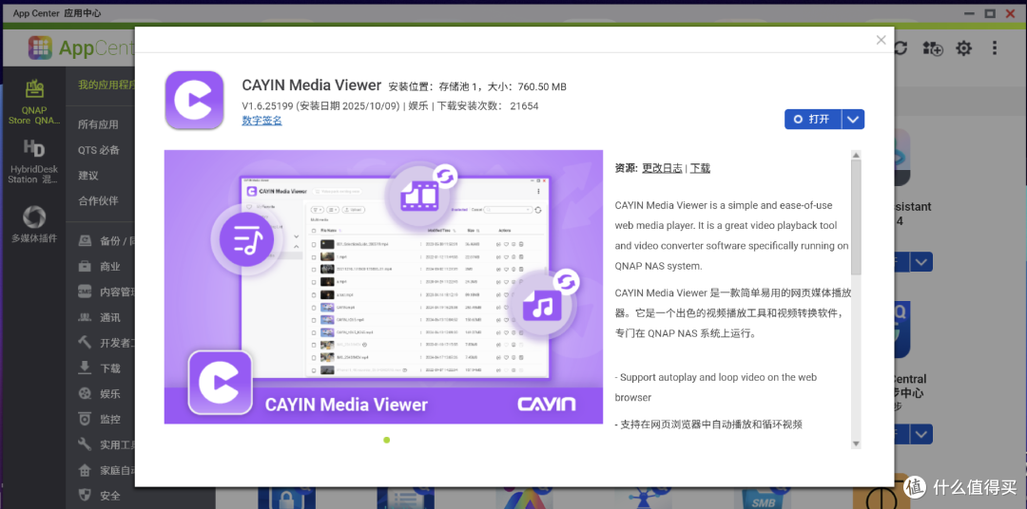The image size is (1027, 509).
Task: Open QTS 必备 category
Action: click(99, 150)
